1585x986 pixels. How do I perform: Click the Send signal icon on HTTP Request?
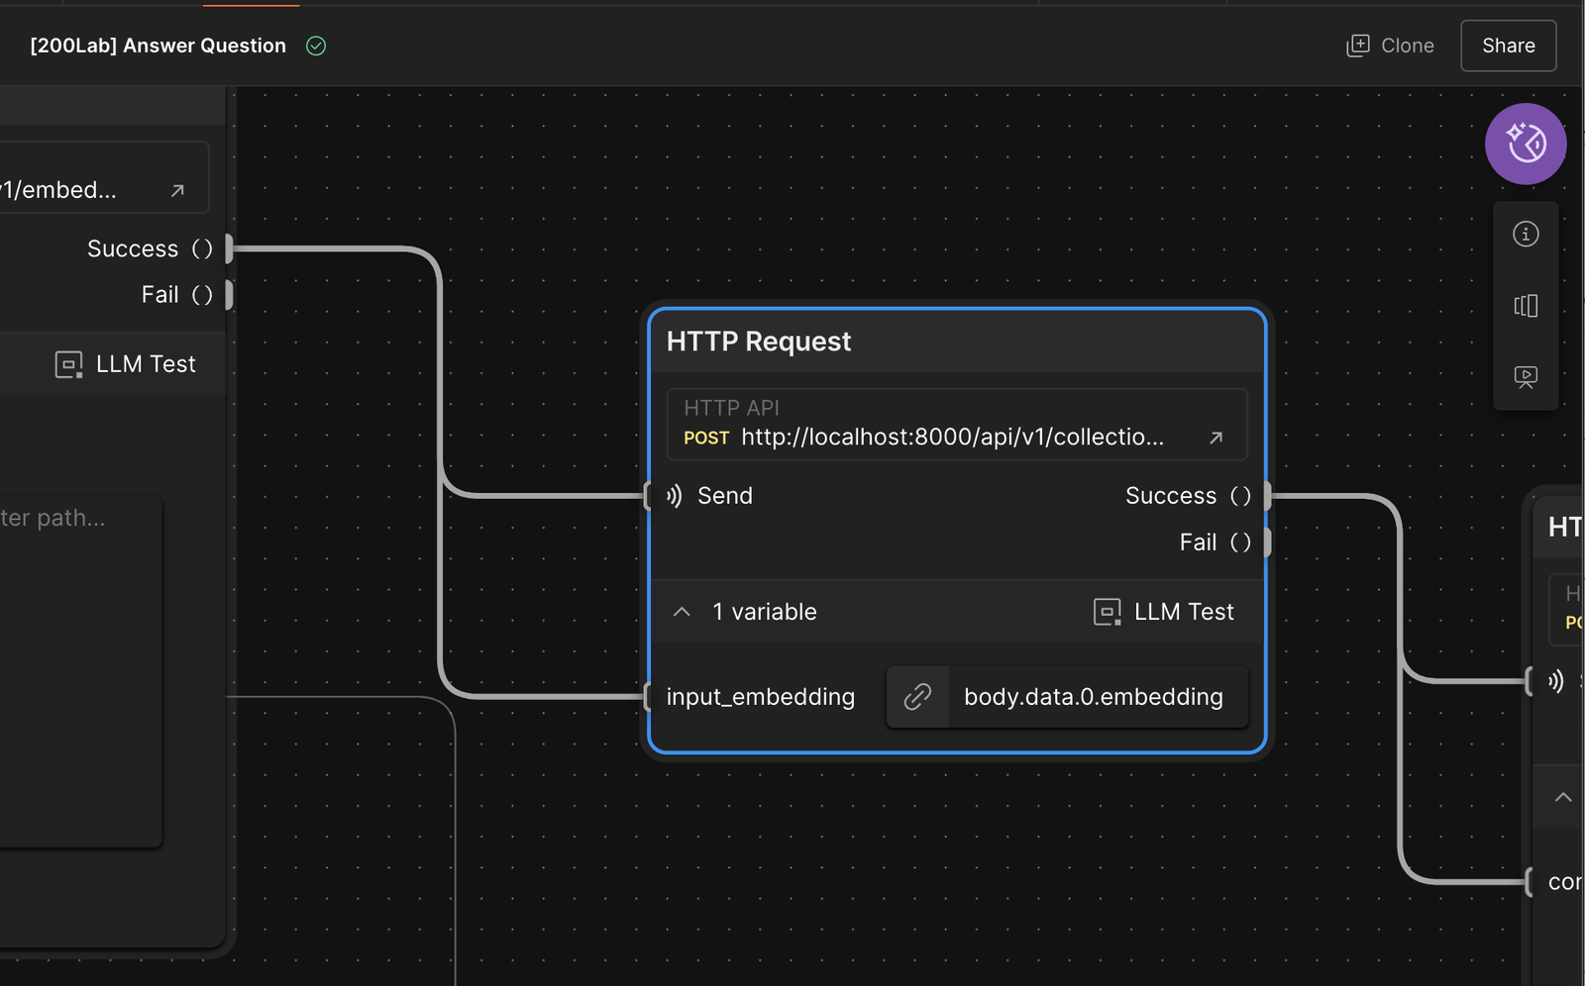coord(675,496)
